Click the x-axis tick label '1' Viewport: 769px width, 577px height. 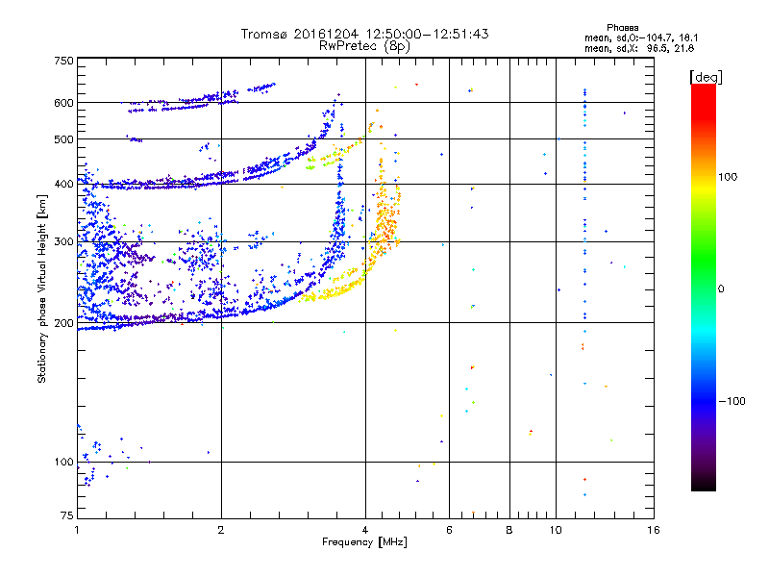pos(77,530)
